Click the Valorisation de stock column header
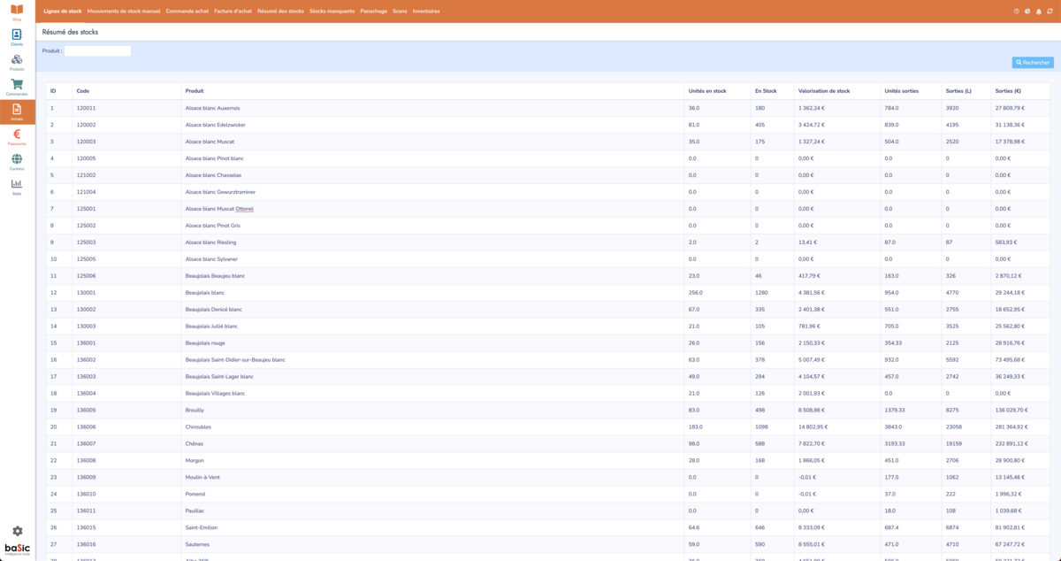 (x=823, y=91)
